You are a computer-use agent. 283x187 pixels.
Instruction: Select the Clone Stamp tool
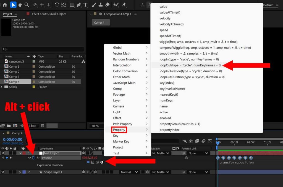(101, 5)
